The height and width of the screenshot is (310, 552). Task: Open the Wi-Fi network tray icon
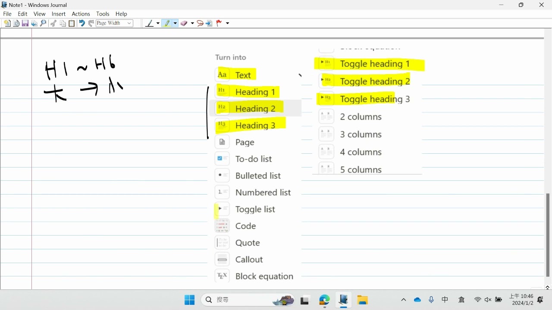click(478, 300)
